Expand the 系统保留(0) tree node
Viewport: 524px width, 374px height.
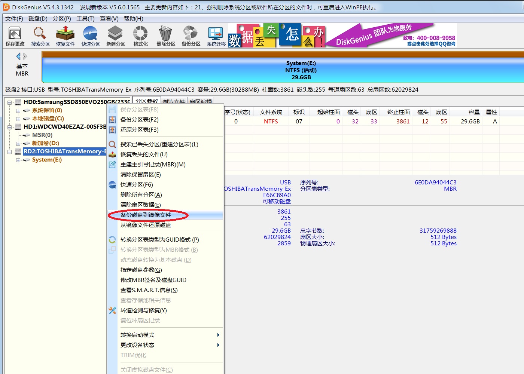coord(18,111)
